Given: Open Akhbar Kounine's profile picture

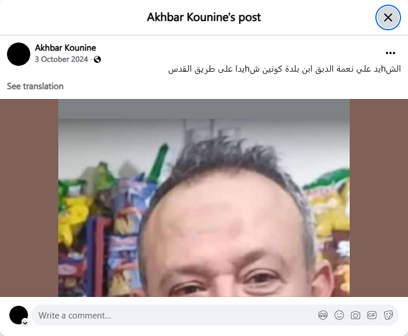Looking at the screenshot, I should pos(19,54).
